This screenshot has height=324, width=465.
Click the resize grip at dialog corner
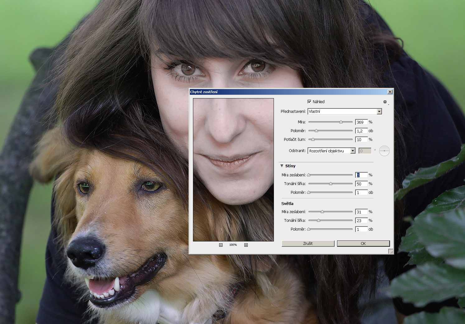tap(391, 251)
